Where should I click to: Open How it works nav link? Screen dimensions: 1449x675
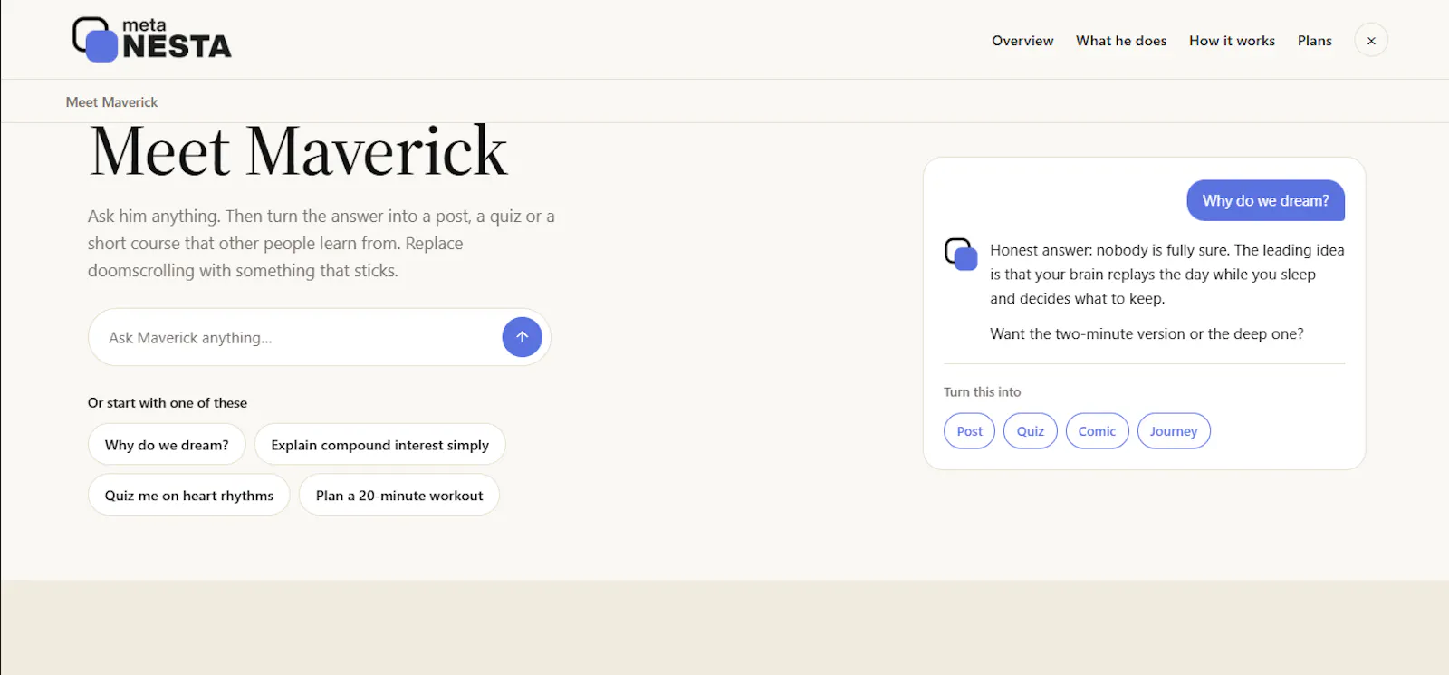1232,41
